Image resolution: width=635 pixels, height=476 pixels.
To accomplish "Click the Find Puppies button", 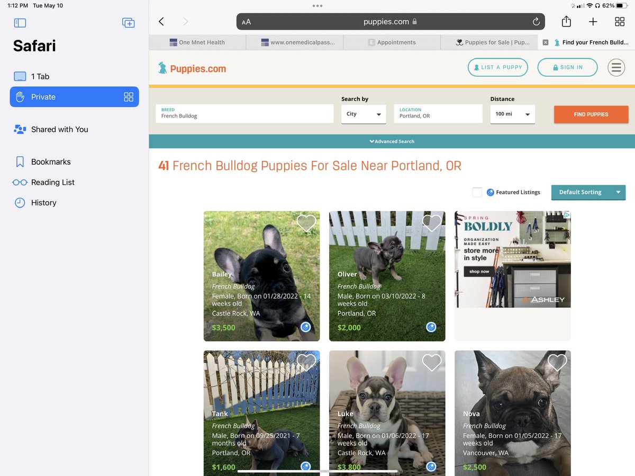I will [x=591, y=114].
